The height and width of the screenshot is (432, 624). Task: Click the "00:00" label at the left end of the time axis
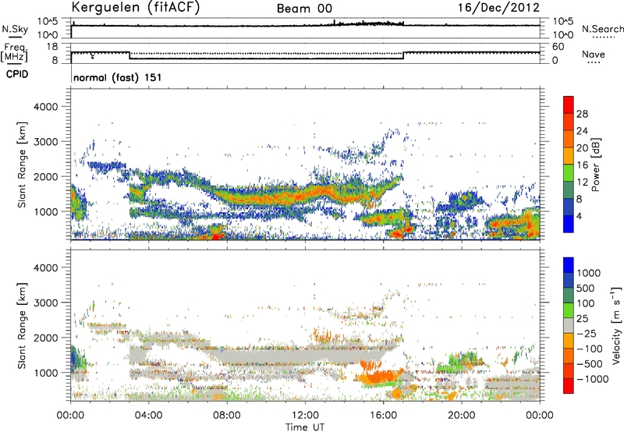[70, 416]
